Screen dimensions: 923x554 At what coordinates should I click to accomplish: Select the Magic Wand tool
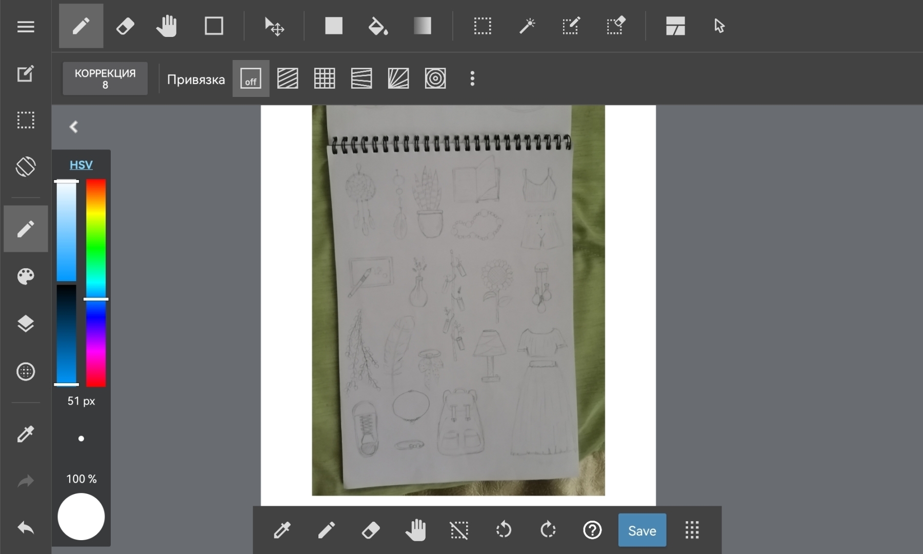[527, 26]
